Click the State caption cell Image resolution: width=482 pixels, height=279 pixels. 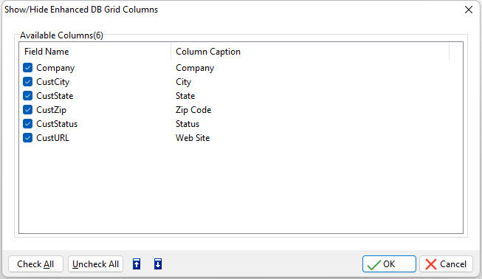click(x=185, y=96)
